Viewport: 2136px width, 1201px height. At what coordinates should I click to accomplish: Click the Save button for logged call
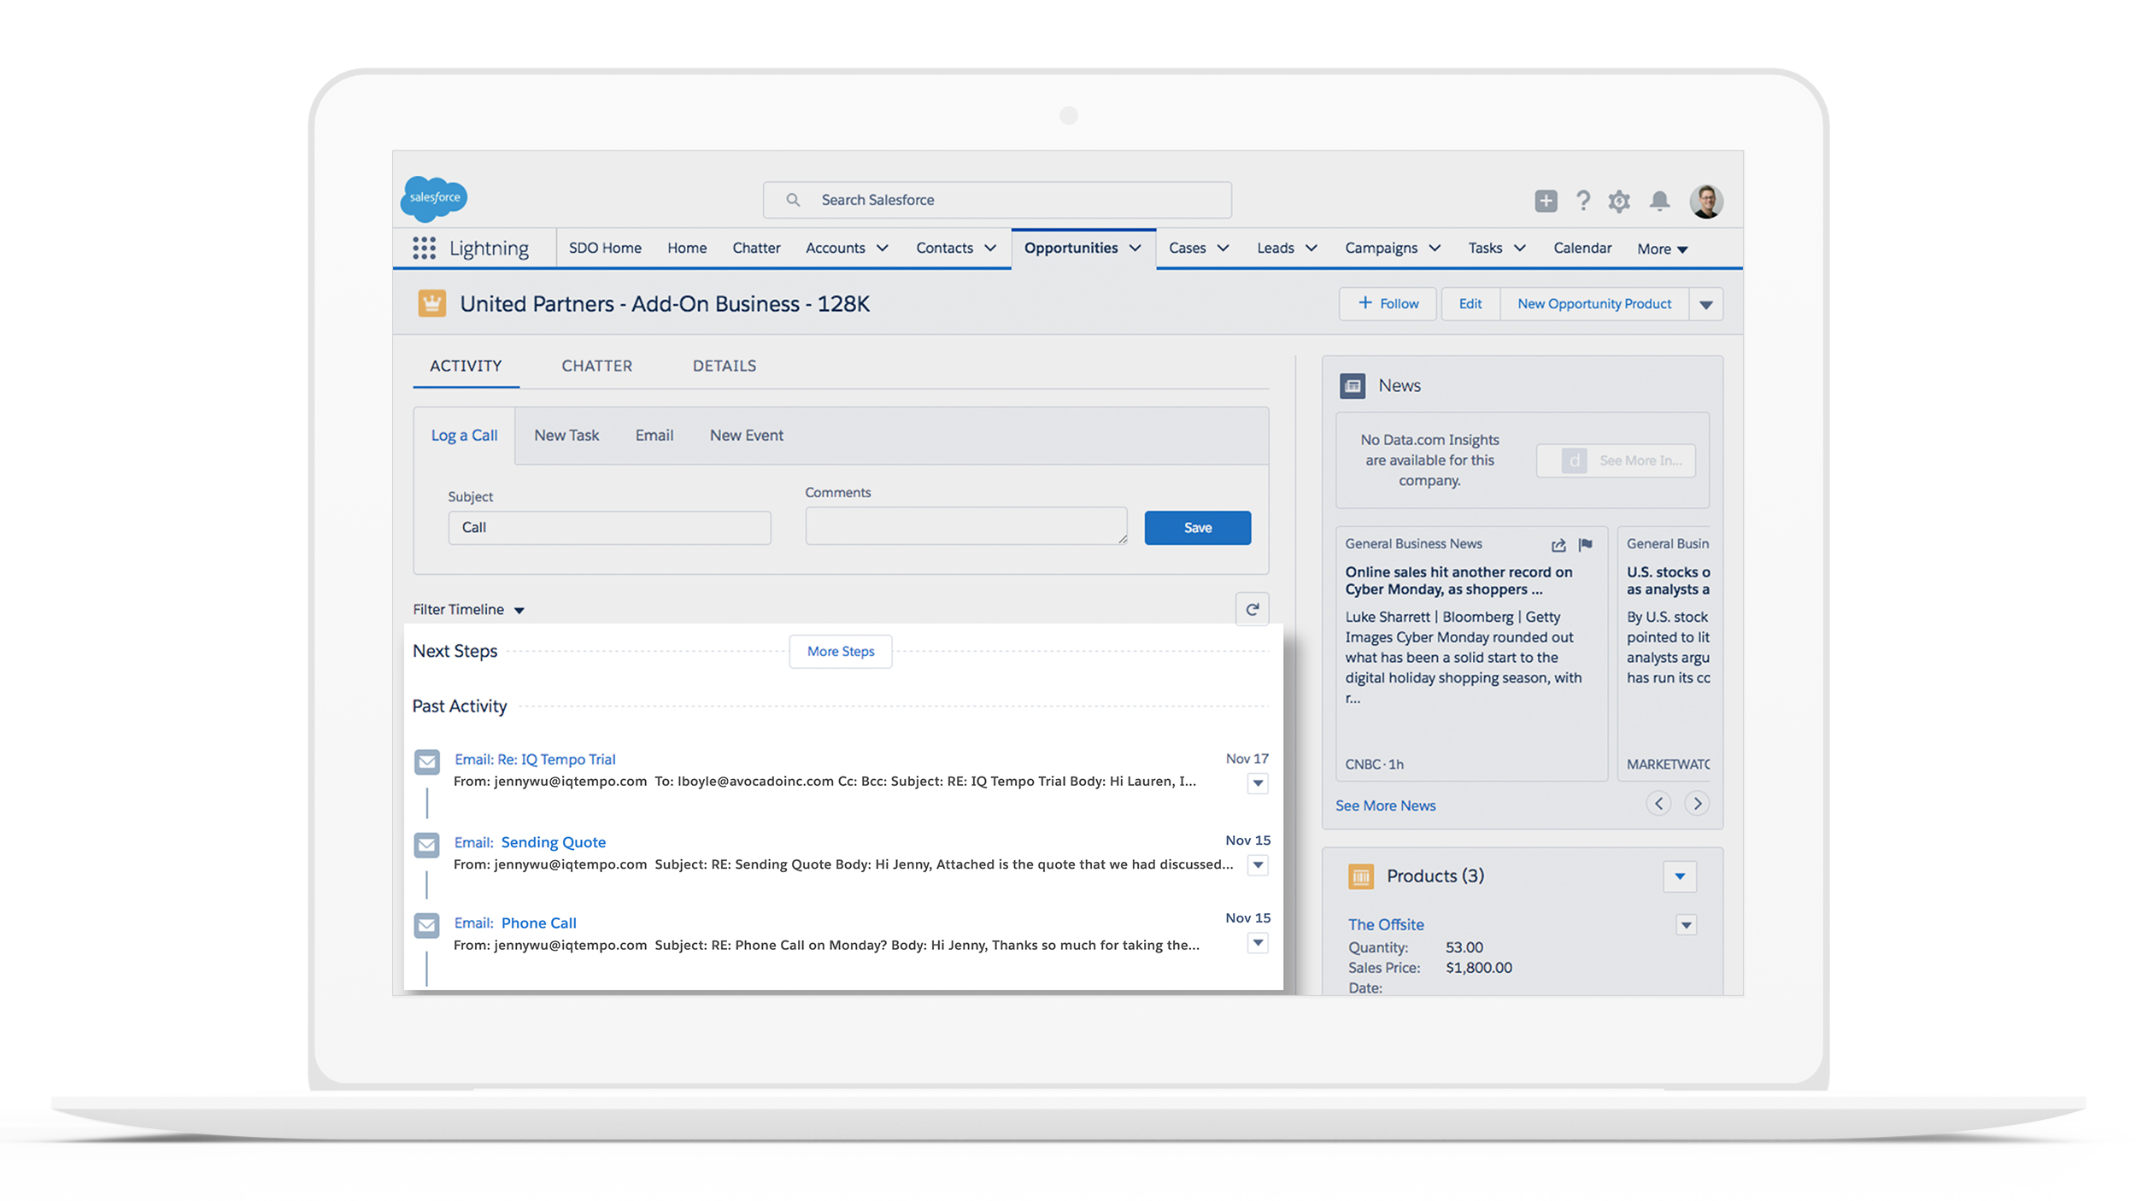pos(1199,526)
